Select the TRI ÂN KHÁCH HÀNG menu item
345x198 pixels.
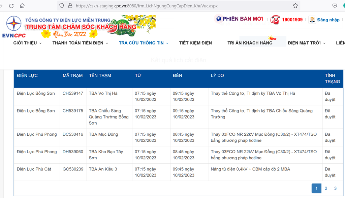pyautogui.click(x=250, y=43)
